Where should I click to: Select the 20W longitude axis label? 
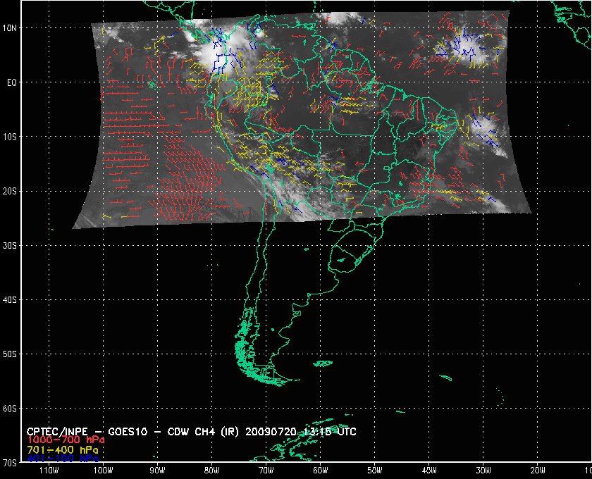coord(537,470)
